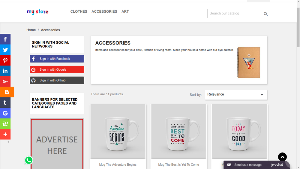Image resolution: width=300 pixels, height=169 pixels.
Task: Go to the Art category menu
Action: click(x=125, y=11)
